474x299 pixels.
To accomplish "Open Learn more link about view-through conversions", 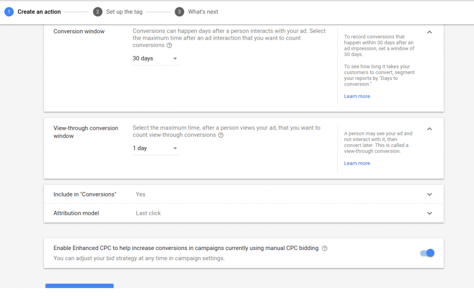I will tap(357, 163).
